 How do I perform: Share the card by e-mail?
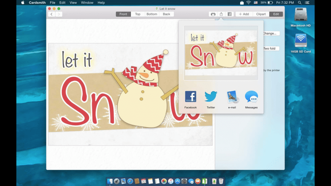232,99
